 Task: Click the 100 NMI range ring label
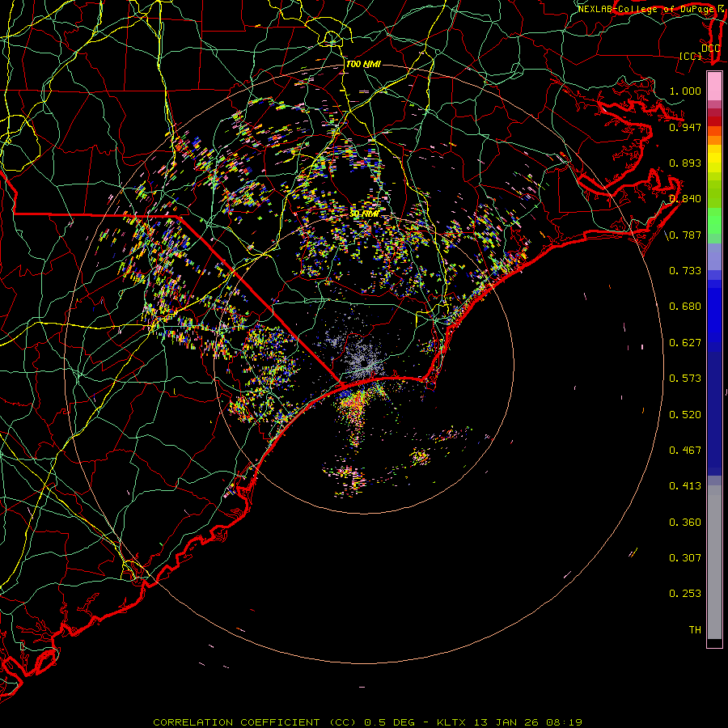(x=363, y=64)
